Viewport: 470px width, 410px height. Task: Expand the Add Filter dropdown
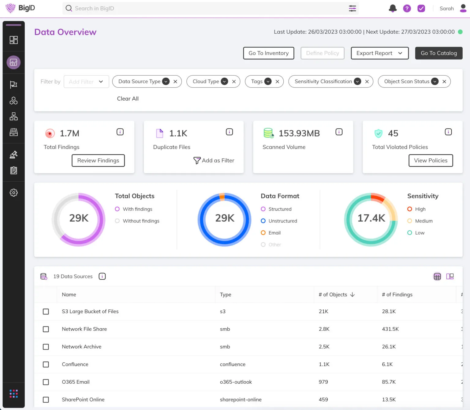coord(86,82)
